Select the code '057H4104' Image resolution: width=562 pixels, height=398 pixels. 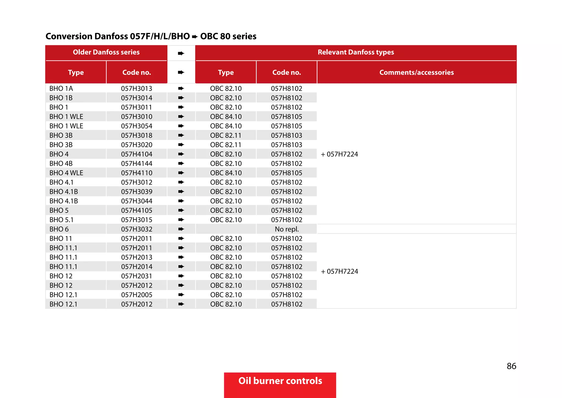tap(137, 154)
